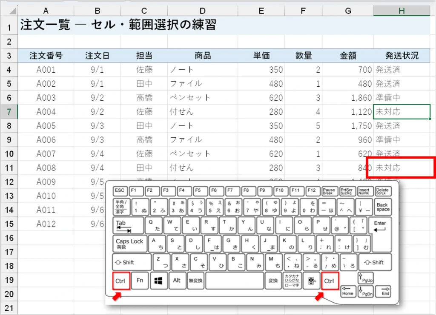Select the cell containing A001
This screenshot has width=436, height=315.
coord(46,70)
